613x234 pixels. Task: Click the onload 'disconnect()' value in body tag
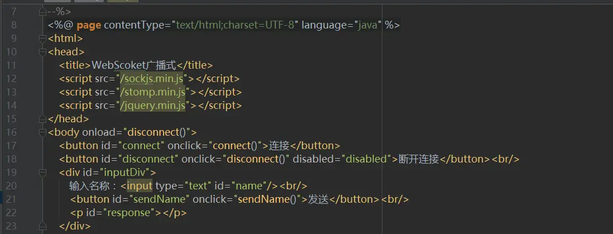(156, 132)
